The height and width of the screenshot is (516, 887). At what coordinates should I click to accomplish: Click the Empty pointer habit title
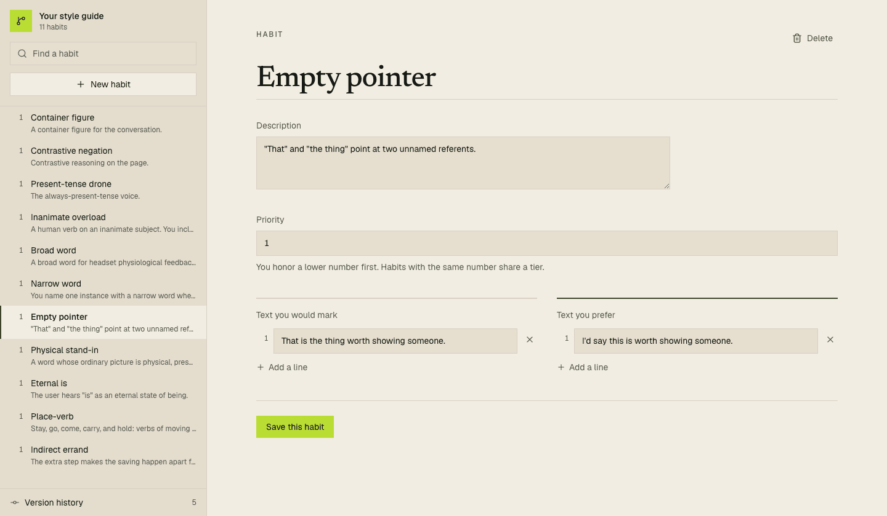tap(346, 77)
